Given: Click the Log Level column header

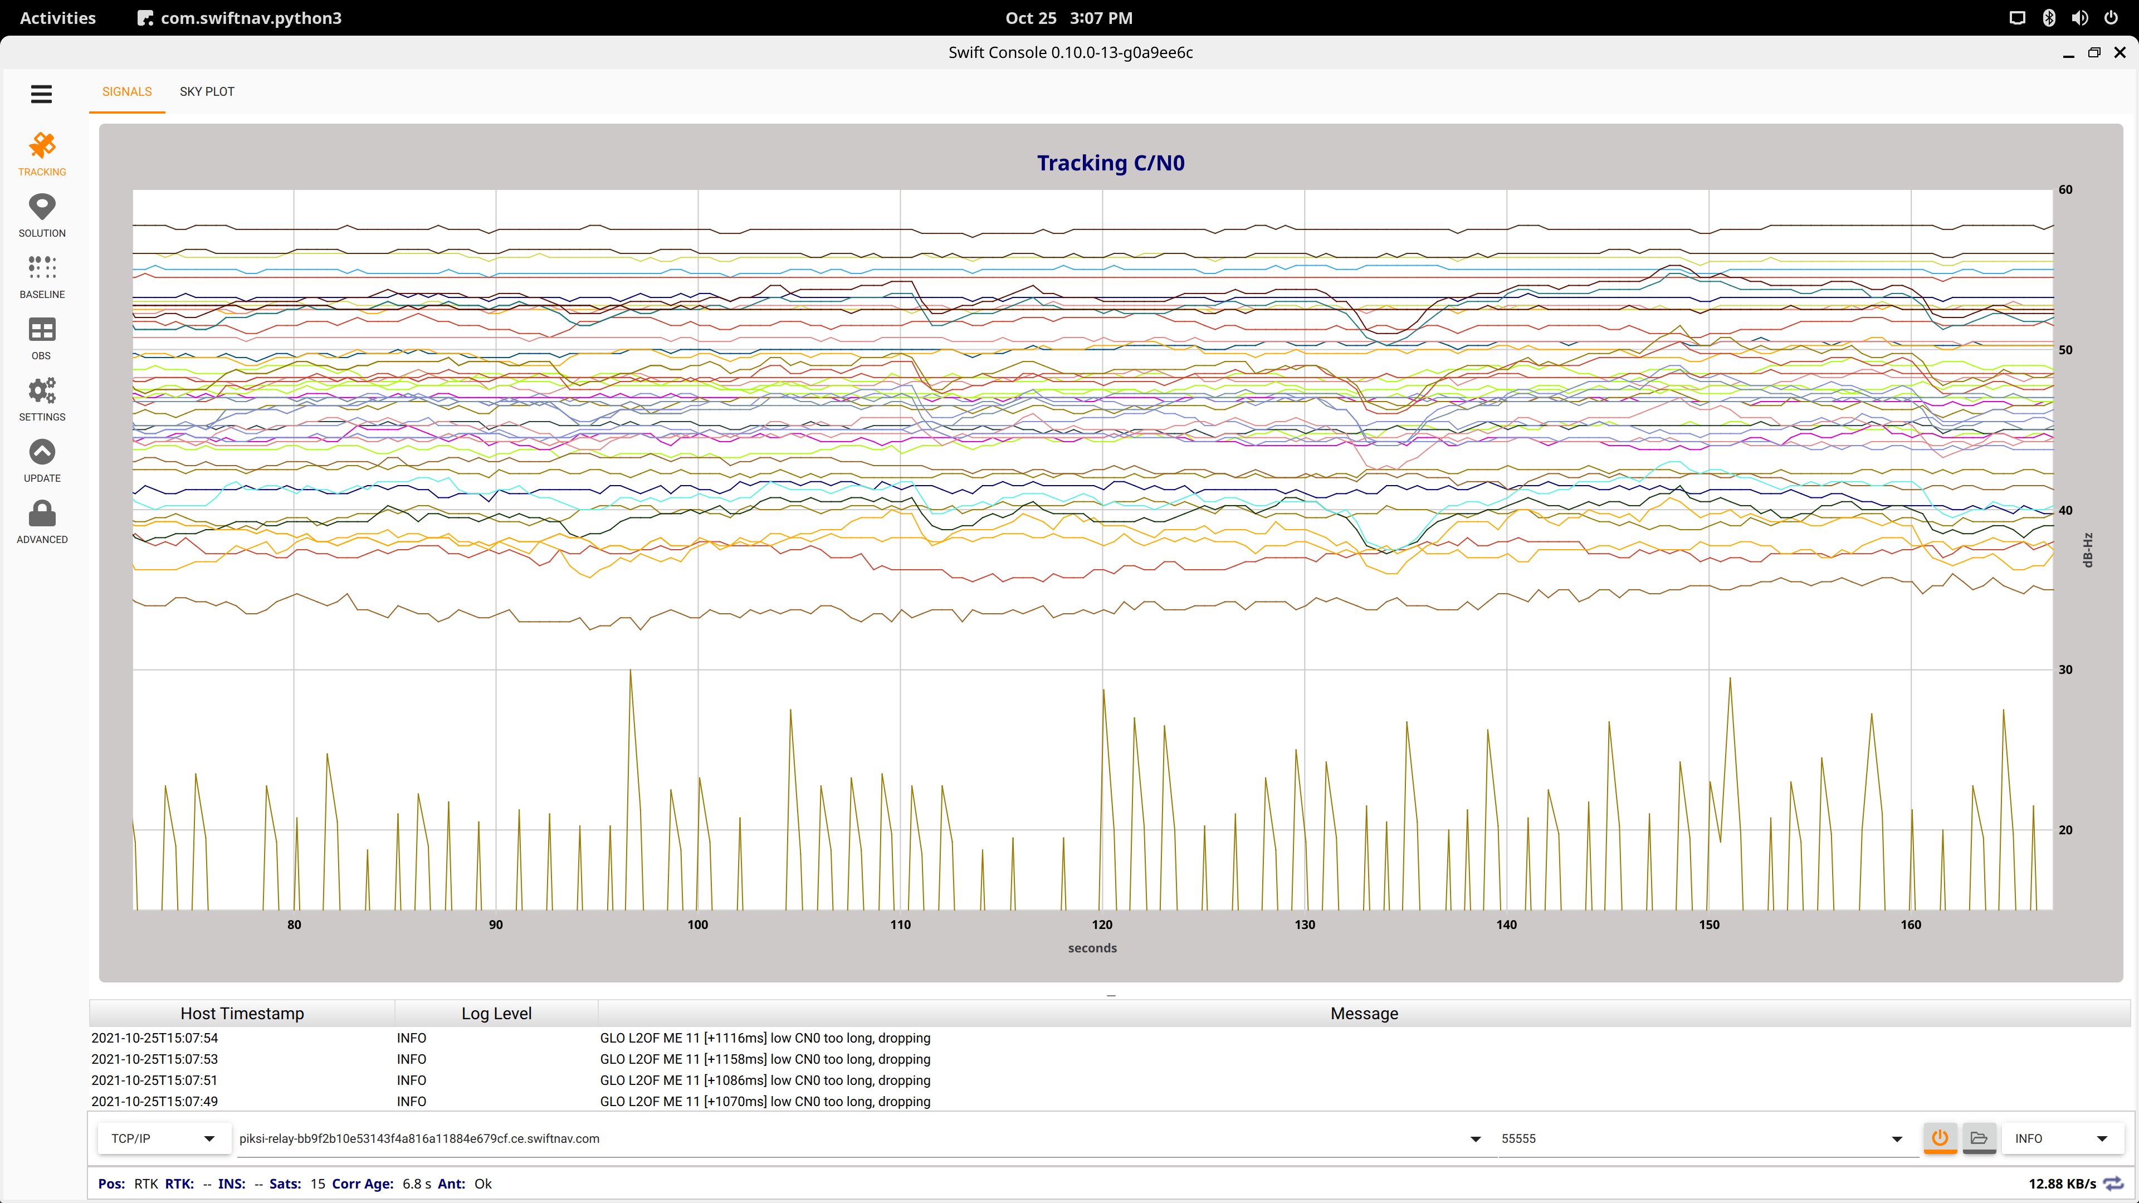Looking at the screenshot, I should point(496,1013).
